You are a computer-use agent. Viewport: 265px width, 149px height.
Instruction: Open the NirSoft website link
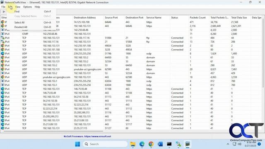(87, 136)
